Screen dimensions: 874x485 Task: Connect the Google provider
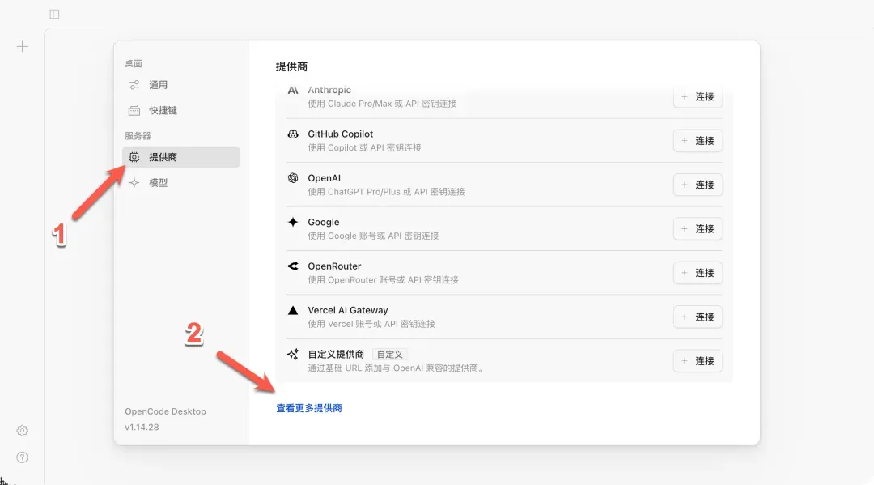point(698,229)
